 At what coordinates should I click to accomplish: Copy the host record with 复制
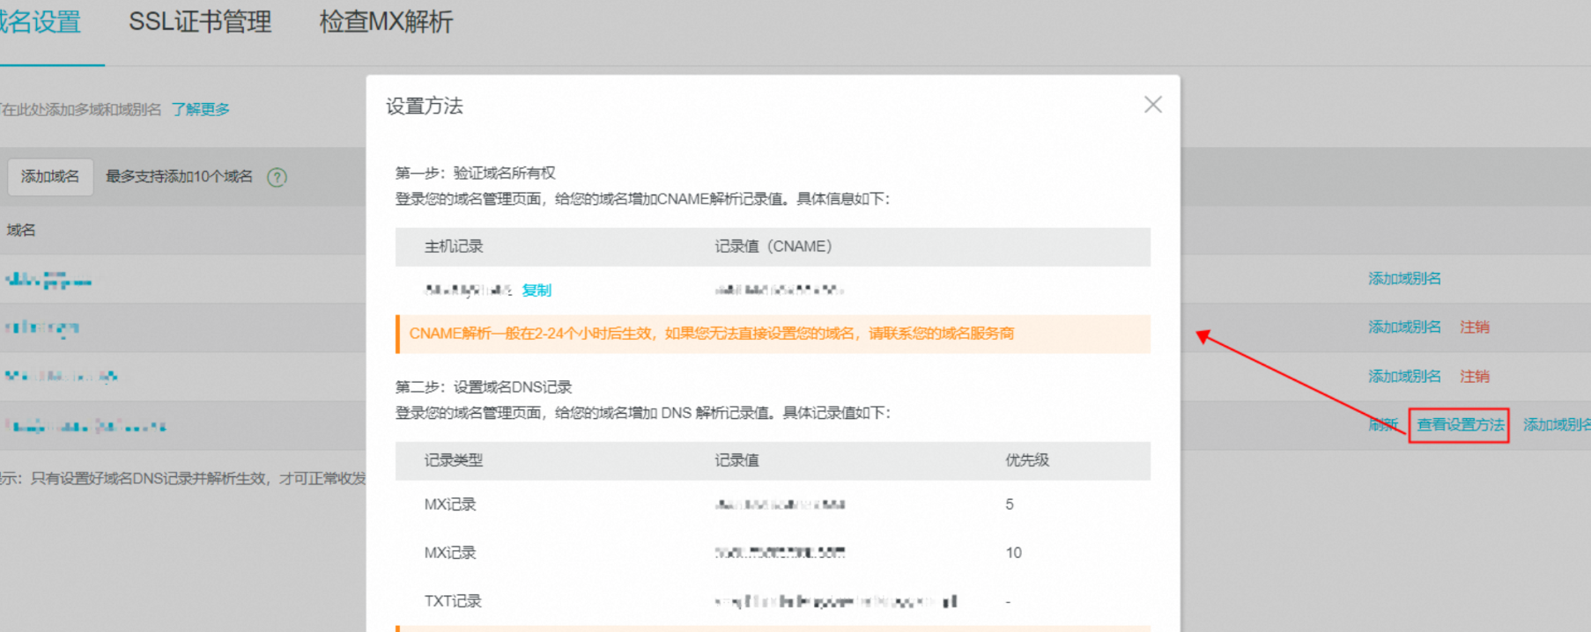click(x=536, y=290)
